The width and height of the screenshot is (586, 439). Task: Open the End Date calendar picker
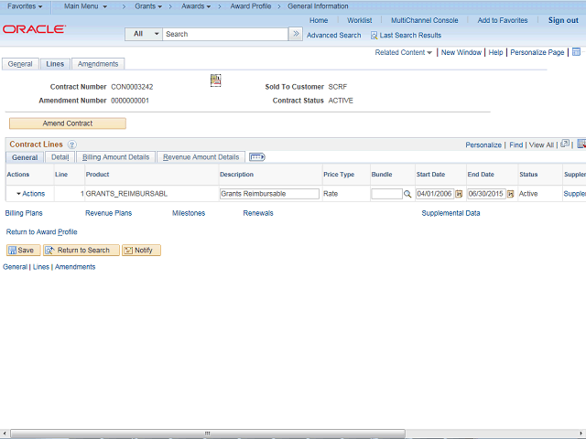(511, 194)
